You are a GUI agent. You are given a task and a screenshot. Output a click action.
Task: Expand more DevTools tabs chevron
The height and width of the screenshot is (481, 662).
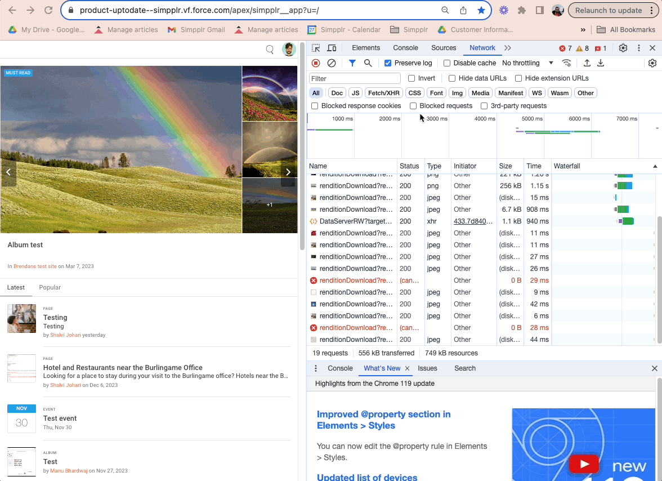508,48
